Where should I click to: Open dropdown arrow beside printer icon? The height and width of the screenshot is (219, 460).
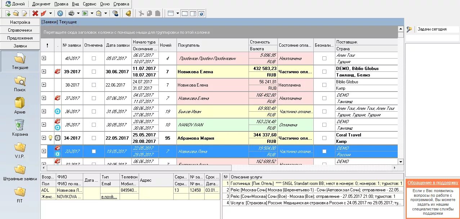(78, 14)
